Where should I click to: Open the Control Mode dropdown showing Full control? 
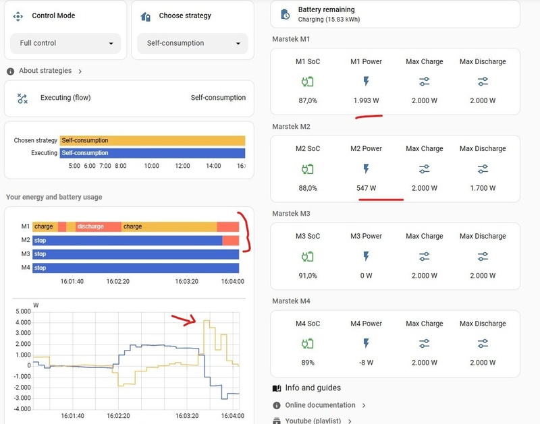(x=65, y=43)
